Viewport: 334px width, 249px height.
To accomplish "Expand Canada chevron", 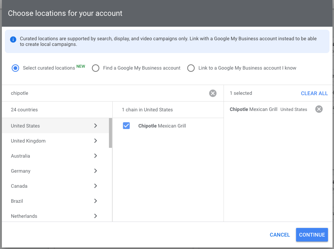I will [95, 186].
